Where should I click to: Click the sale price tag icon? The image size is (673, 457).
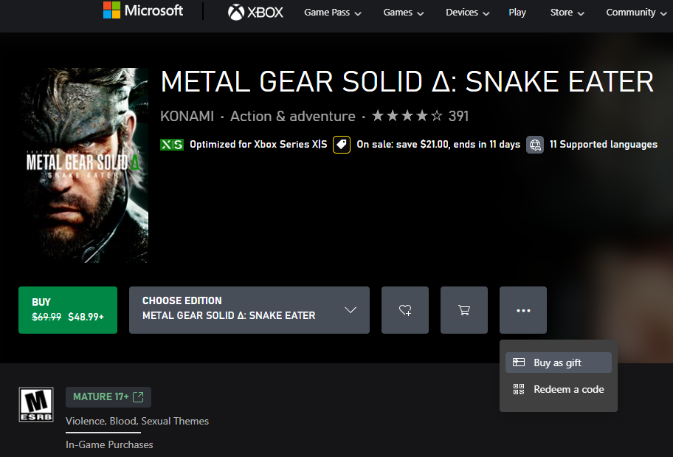coord(342,145)
